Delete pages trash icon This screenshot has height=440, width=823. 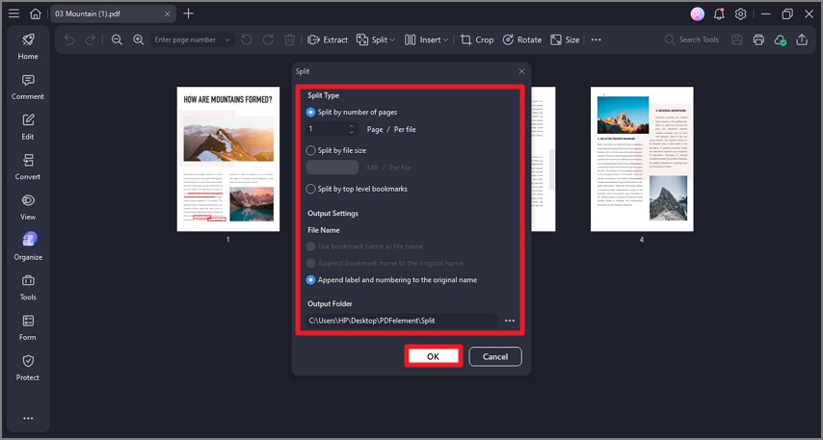[289, 39]
